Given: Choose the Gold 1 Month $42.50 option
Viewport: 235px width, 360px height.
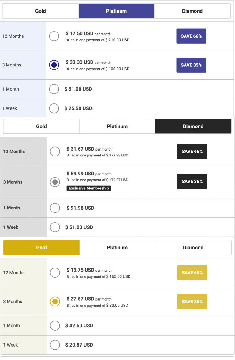Looking at the screenshot, I should (x=55, y=326).
